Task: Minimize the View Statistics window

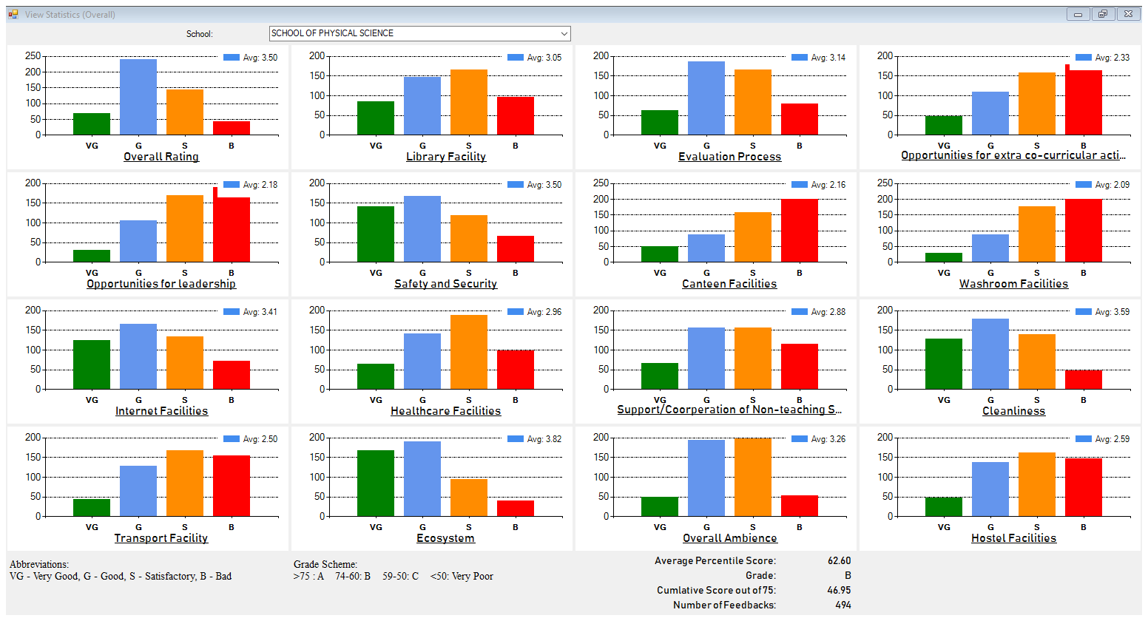Action: tap(1078, 14)
